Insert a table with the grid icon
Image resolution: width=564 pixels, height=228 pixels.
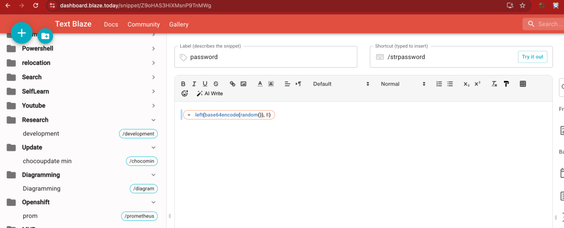coord(523,84)
